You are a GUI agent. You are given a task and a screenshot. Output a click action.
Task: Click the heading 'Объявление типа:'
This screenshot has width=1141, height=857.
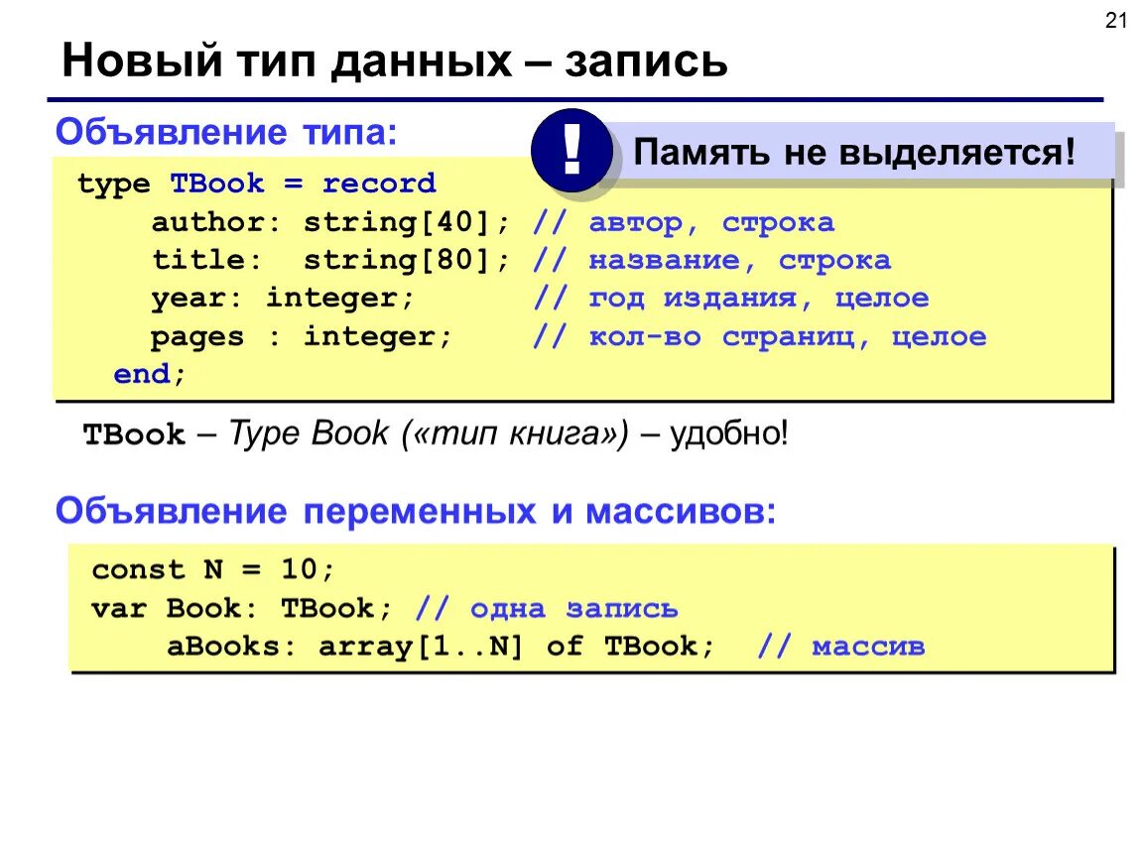[226, 132]
